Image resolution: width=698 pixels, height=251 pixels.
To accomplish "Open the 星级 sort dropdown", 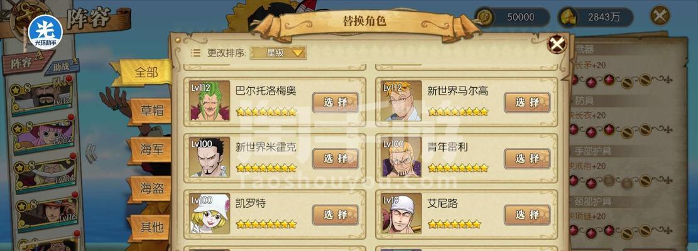I will tap(279, 53).
